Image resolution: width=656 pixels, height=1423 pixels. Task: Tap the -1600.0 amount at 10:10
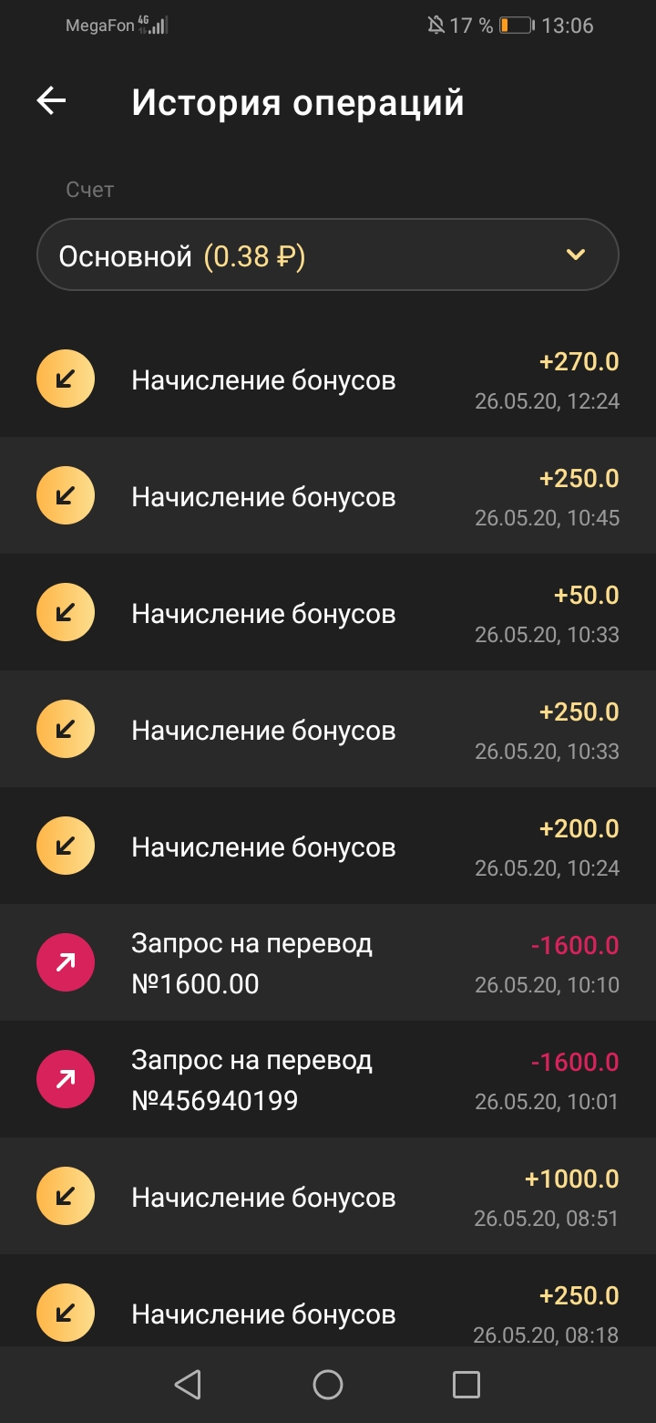point(575,946)
